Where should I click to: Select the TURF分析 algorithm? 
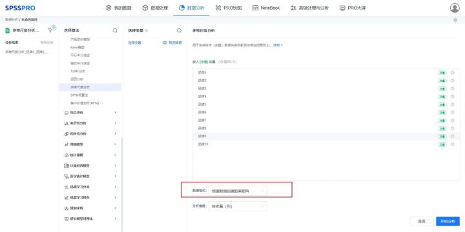(x=77, y=71)
